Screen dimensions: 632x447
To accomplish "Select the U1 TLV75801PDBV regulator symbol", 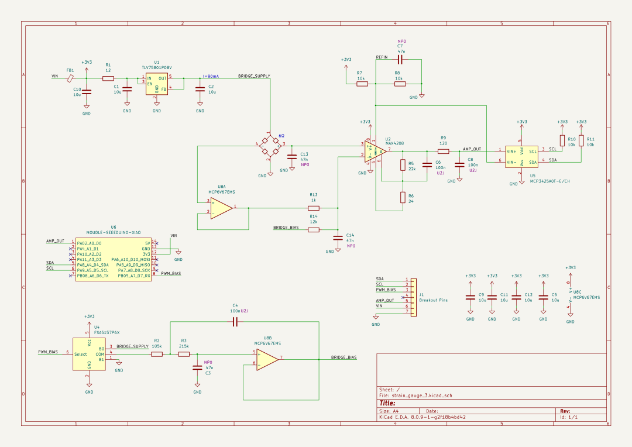I will [157, 84].
